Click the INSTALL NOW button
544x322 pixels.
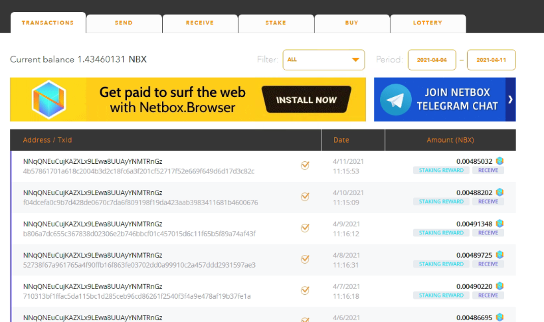[306, 100]
